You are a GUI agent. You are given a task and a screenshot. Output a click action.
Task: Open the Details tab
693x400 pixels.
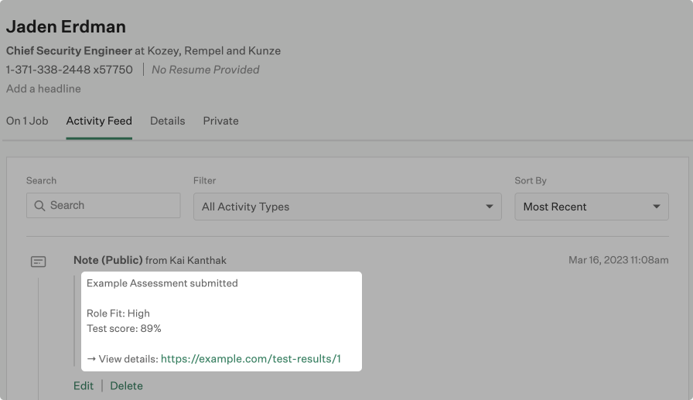click(167, 121)
